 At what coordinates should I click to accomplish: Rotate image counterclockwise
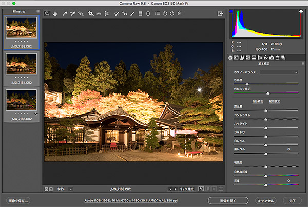tap(165, 13)
